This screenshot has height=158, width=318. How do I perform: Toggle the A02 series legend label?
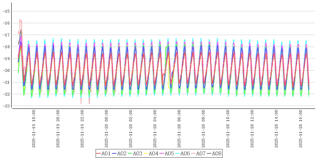[x=122, y=154]
